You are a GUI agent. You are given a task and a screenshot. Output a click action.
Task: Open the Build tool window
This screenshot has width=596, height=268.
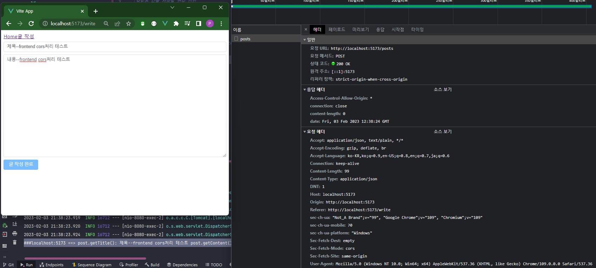152,265
